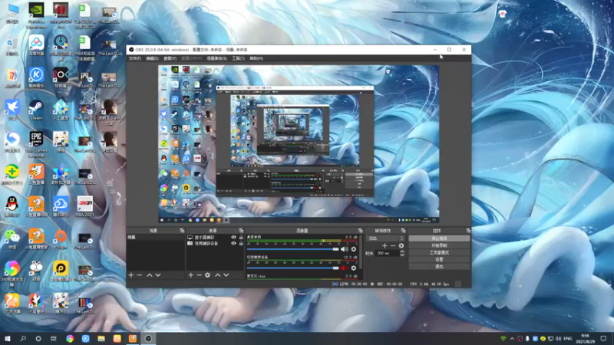Open transition properties gear icon
This screenshot has height=345, width=614.
401,245
